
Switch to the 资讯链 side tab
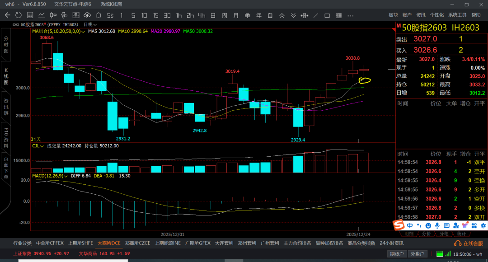coord(6,107)
